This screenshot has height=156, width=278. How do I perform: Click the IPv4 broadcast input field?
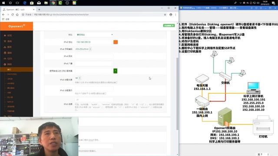pos(94,64)
